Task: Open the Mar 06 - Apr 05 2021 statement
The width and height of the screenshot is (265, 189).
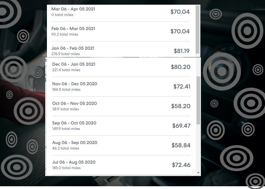Action: click(x=121, y=12)
